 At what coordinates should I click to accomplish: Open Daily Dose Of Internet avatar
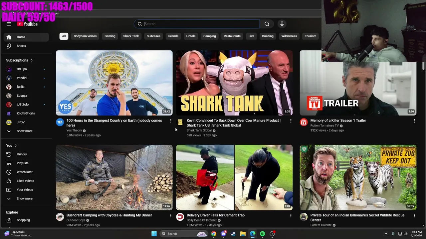(180, 217)
